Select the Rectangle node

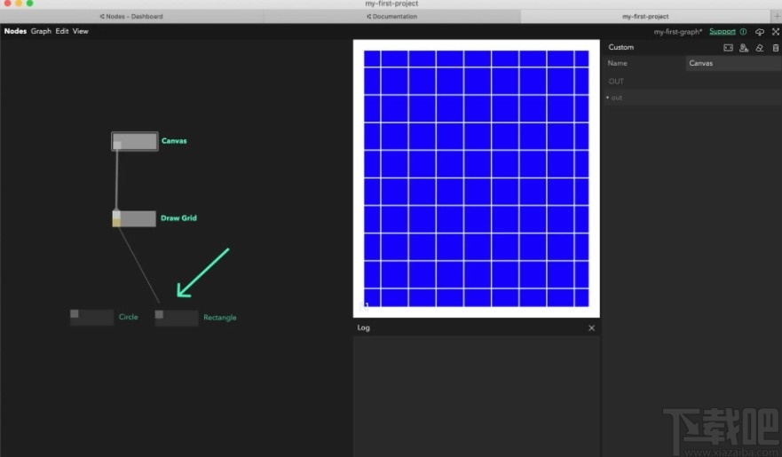pos(177,318)
